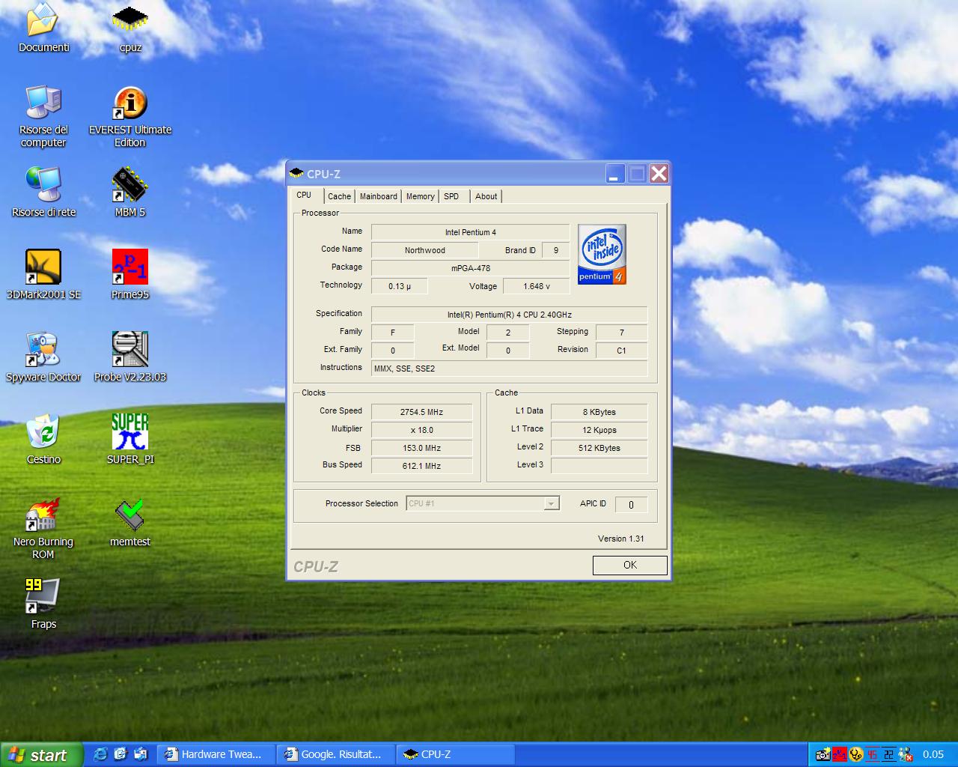Image resolution: width=958 pixels, height=767 pixels.
Task: Click the CPU-Z title bar chip icon
Action: [296, 174]
